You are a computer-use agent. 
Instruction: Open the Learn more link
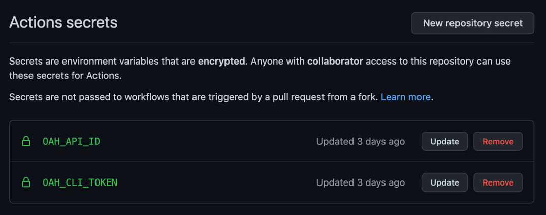click(405, 97)
